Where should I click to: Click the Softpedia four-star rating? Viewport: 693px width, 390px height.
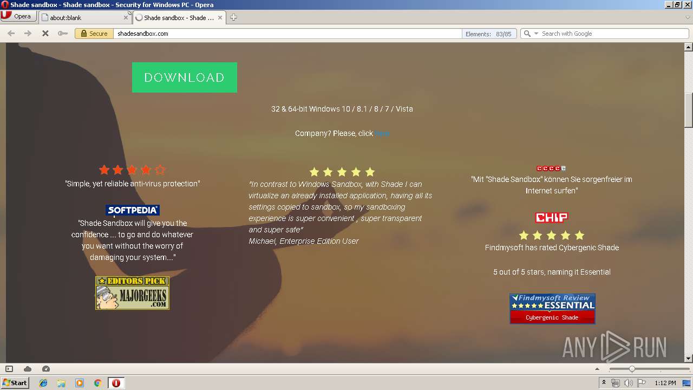click(x=132, y=170)
